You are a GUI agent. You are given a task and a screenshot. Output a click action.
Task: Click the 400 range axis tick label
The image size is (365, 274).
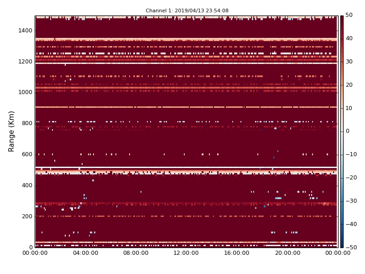27,185
